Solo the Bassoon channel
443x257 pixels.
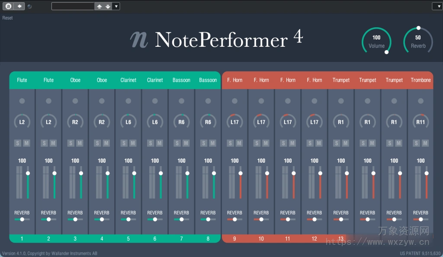click(178, 143)
